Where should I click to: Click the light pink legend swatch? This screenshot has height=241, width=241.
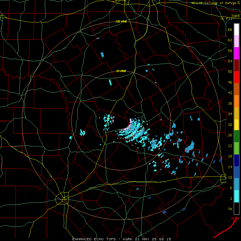coord(236,41)
